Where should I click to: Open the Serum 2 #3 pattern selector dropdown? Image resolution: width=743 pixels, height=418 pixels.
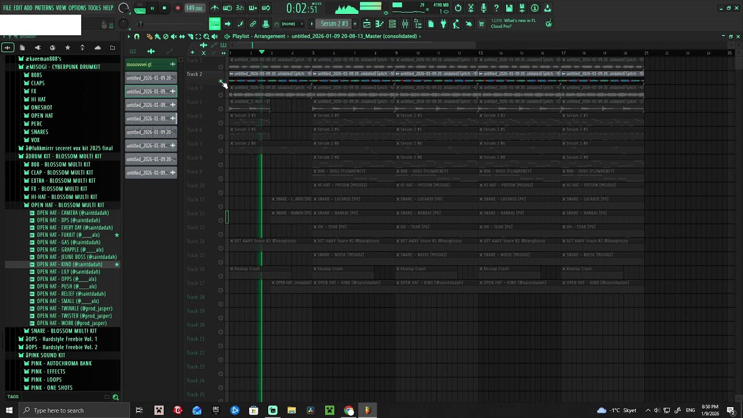tap(334, 24)
